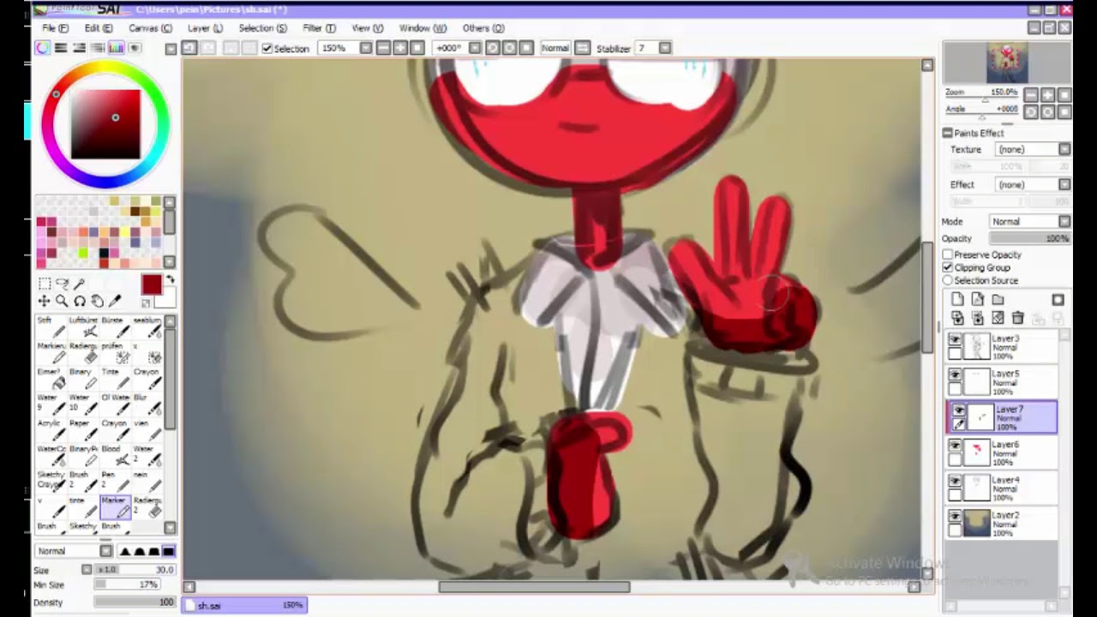1097x617 pixels.
Task: Swap foreground and background colors
Action: pyautogui.click(x=170, y=280)
